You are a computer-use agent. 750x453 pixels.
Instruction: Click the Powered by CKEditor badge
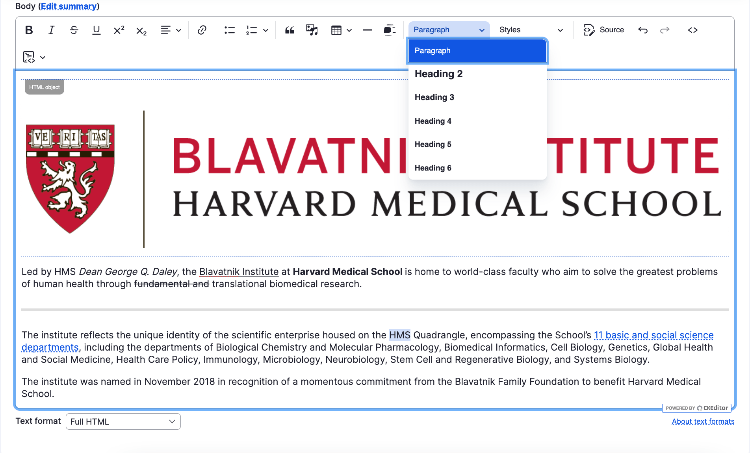696,408
